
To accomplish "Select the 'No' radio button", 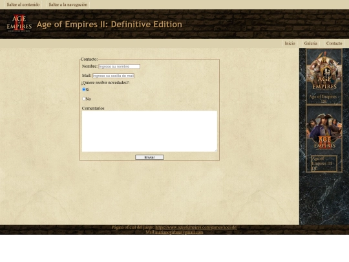I will 83,99.
